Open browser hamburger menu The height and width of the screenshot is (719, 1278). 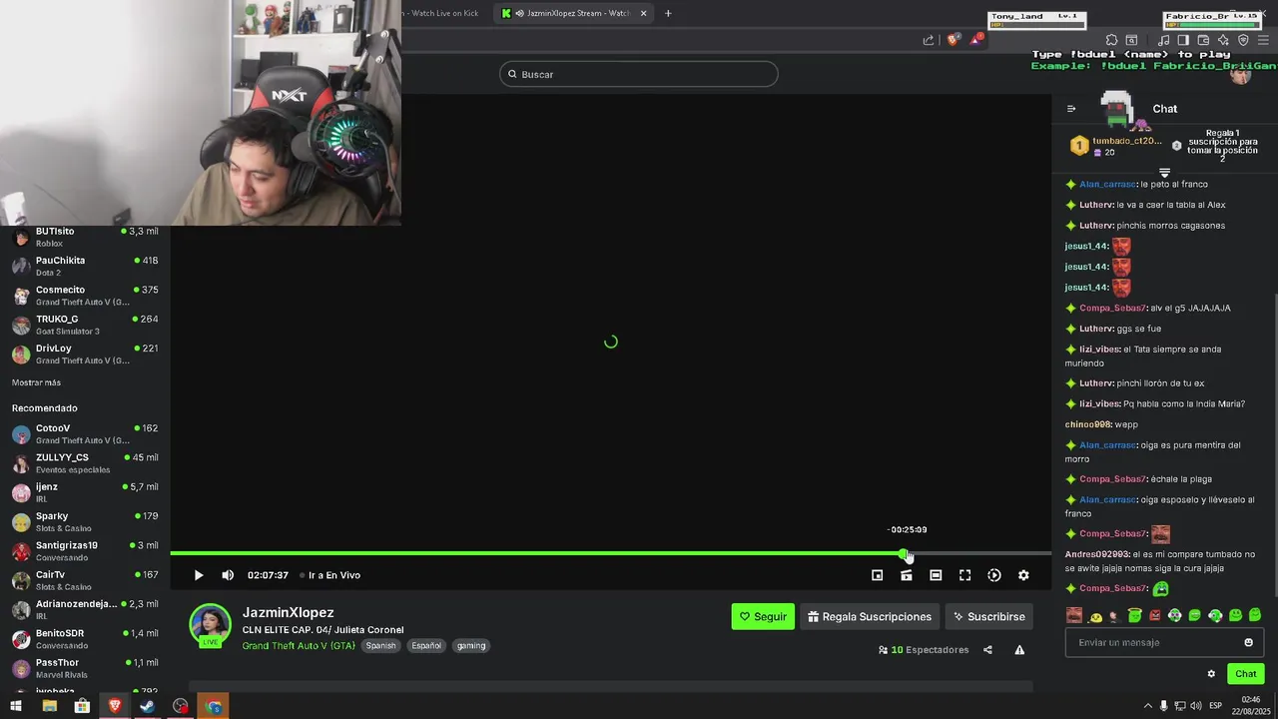1263,40
